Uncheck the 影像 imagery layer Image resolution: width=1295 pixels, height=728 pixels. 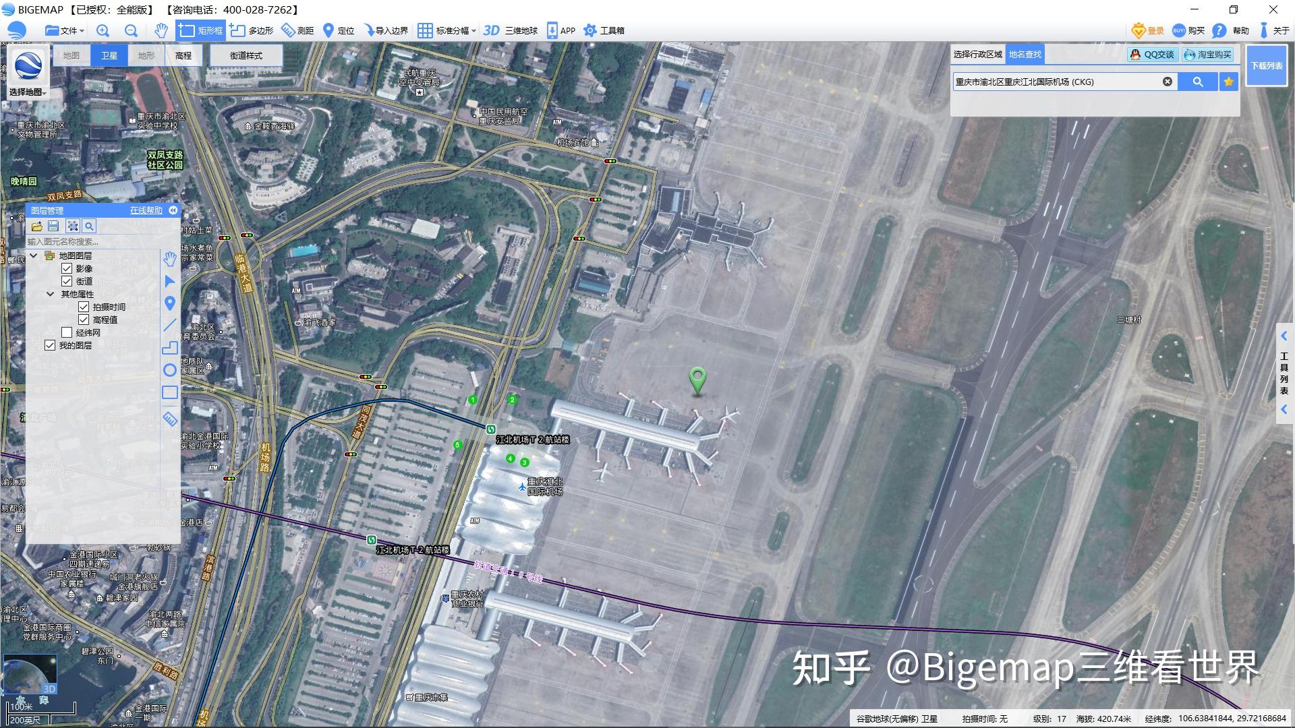pyautogui.click(x=67, y=268)
